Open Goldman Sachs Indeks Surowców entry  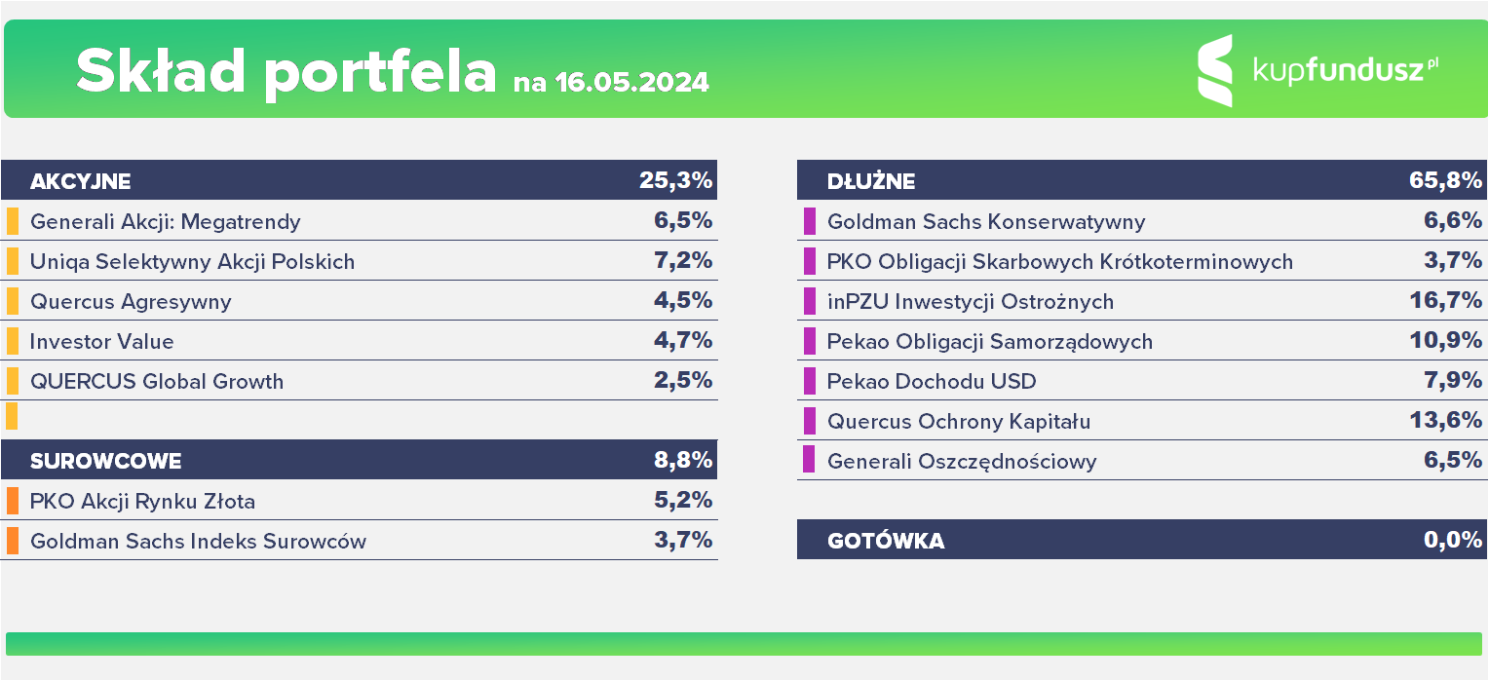coord(359,541)
